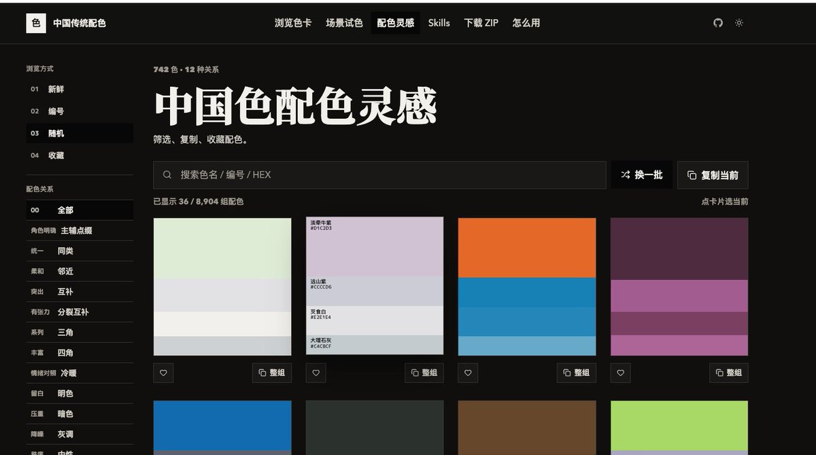Viewport: 816px width, 455px height.
Task: Open the 浏览色卡 nav item
Action: (293, 23)
